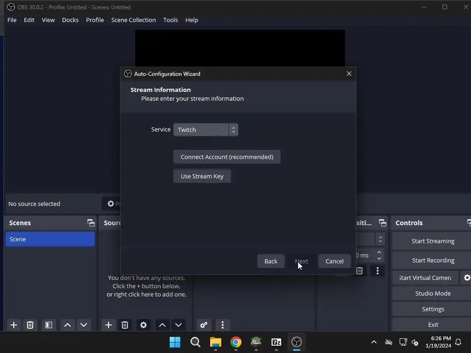
Task: Move source up arrow in Sources panel
Action: [x=162, y=325]
